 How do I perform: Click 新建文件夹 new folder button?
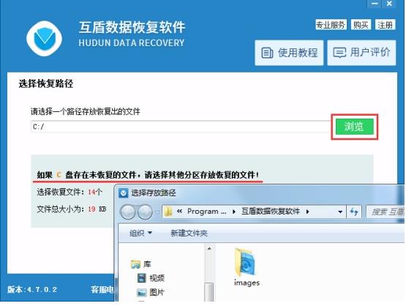[x=189, y=234]
